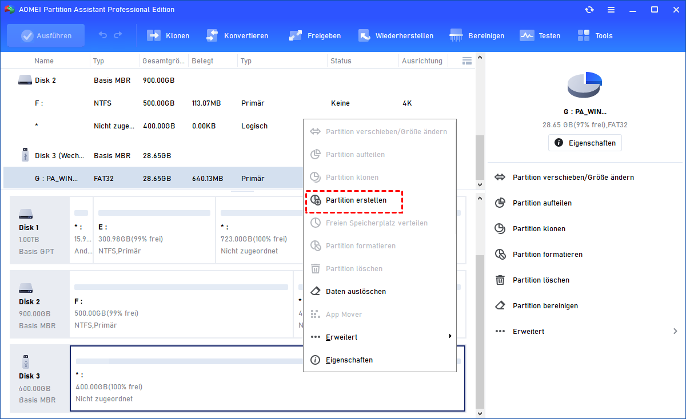The image size is (686, 419).
Task: Click the trash icon in right panel
Action: [500, 280]
